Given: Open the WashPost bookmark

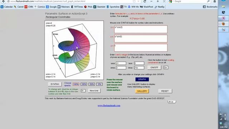Looking at the screenshot, I should tap(146, 7).
